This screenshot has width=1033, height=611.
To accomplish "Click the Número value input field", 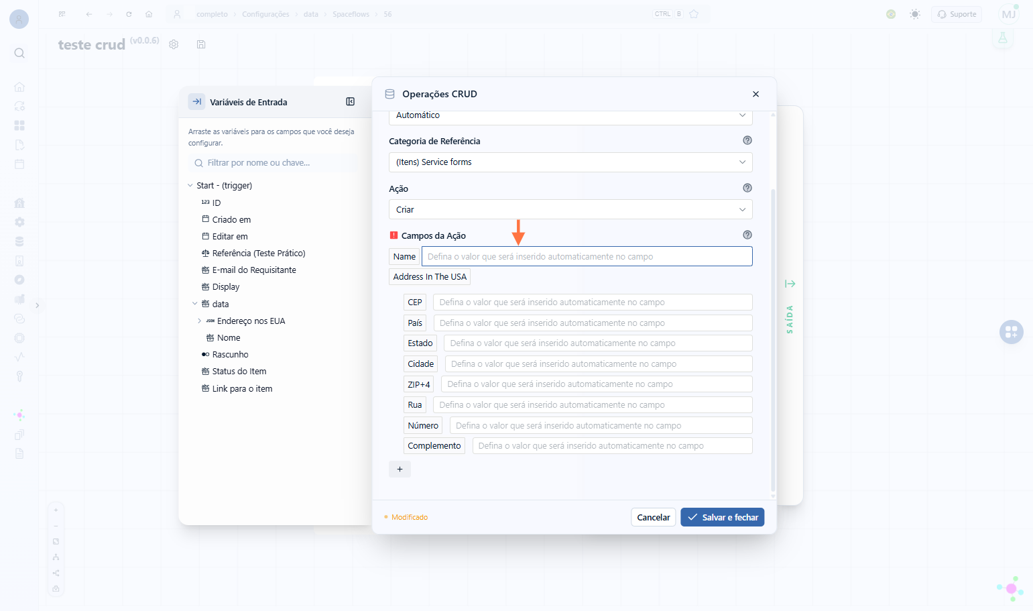I will pos(601,426).
